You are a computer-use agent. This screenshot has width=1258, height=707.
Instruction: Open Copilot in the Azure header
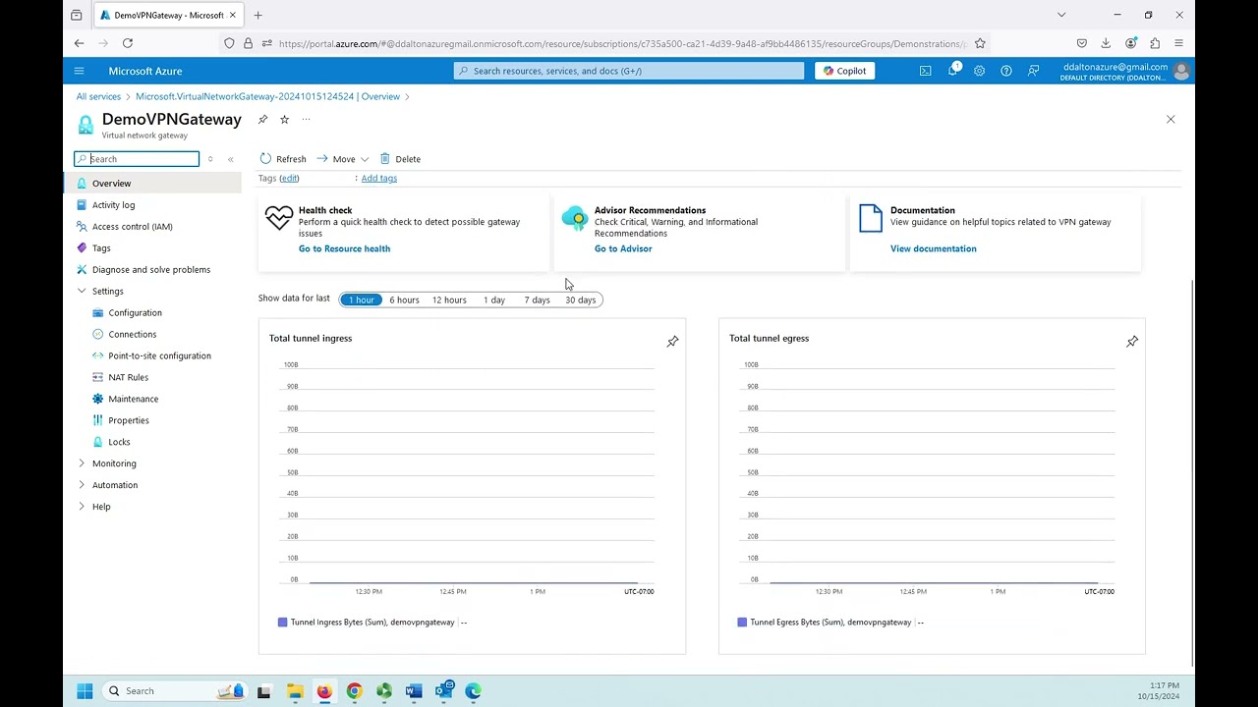[844, 71]
